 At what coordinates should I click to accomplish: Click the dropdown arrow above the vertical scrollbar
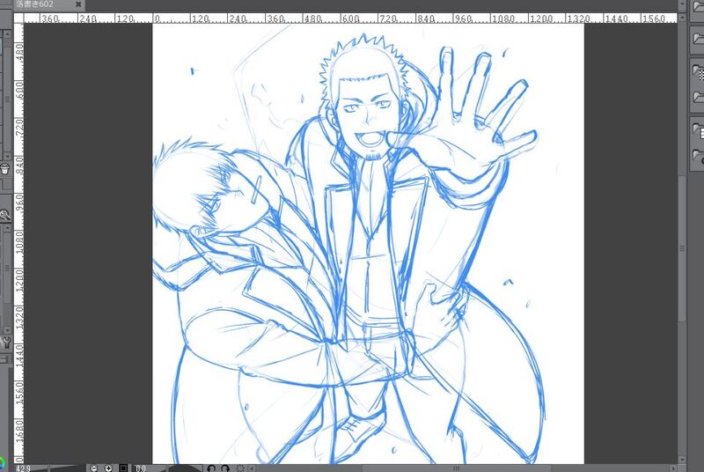pyautogui.click(x=682, y=4)
